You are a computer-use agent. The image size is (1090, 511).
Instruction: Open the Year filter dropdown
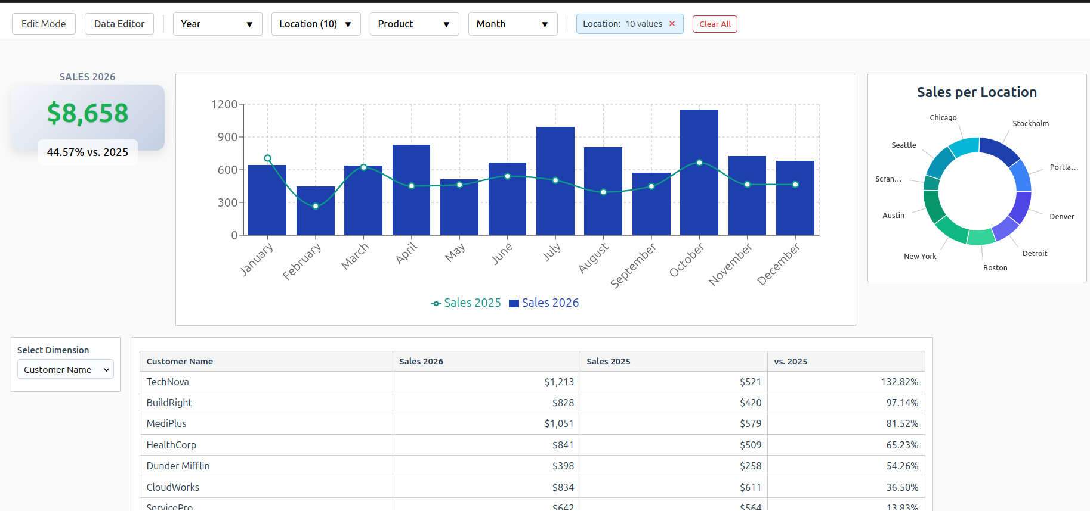[x=217, y=24]
